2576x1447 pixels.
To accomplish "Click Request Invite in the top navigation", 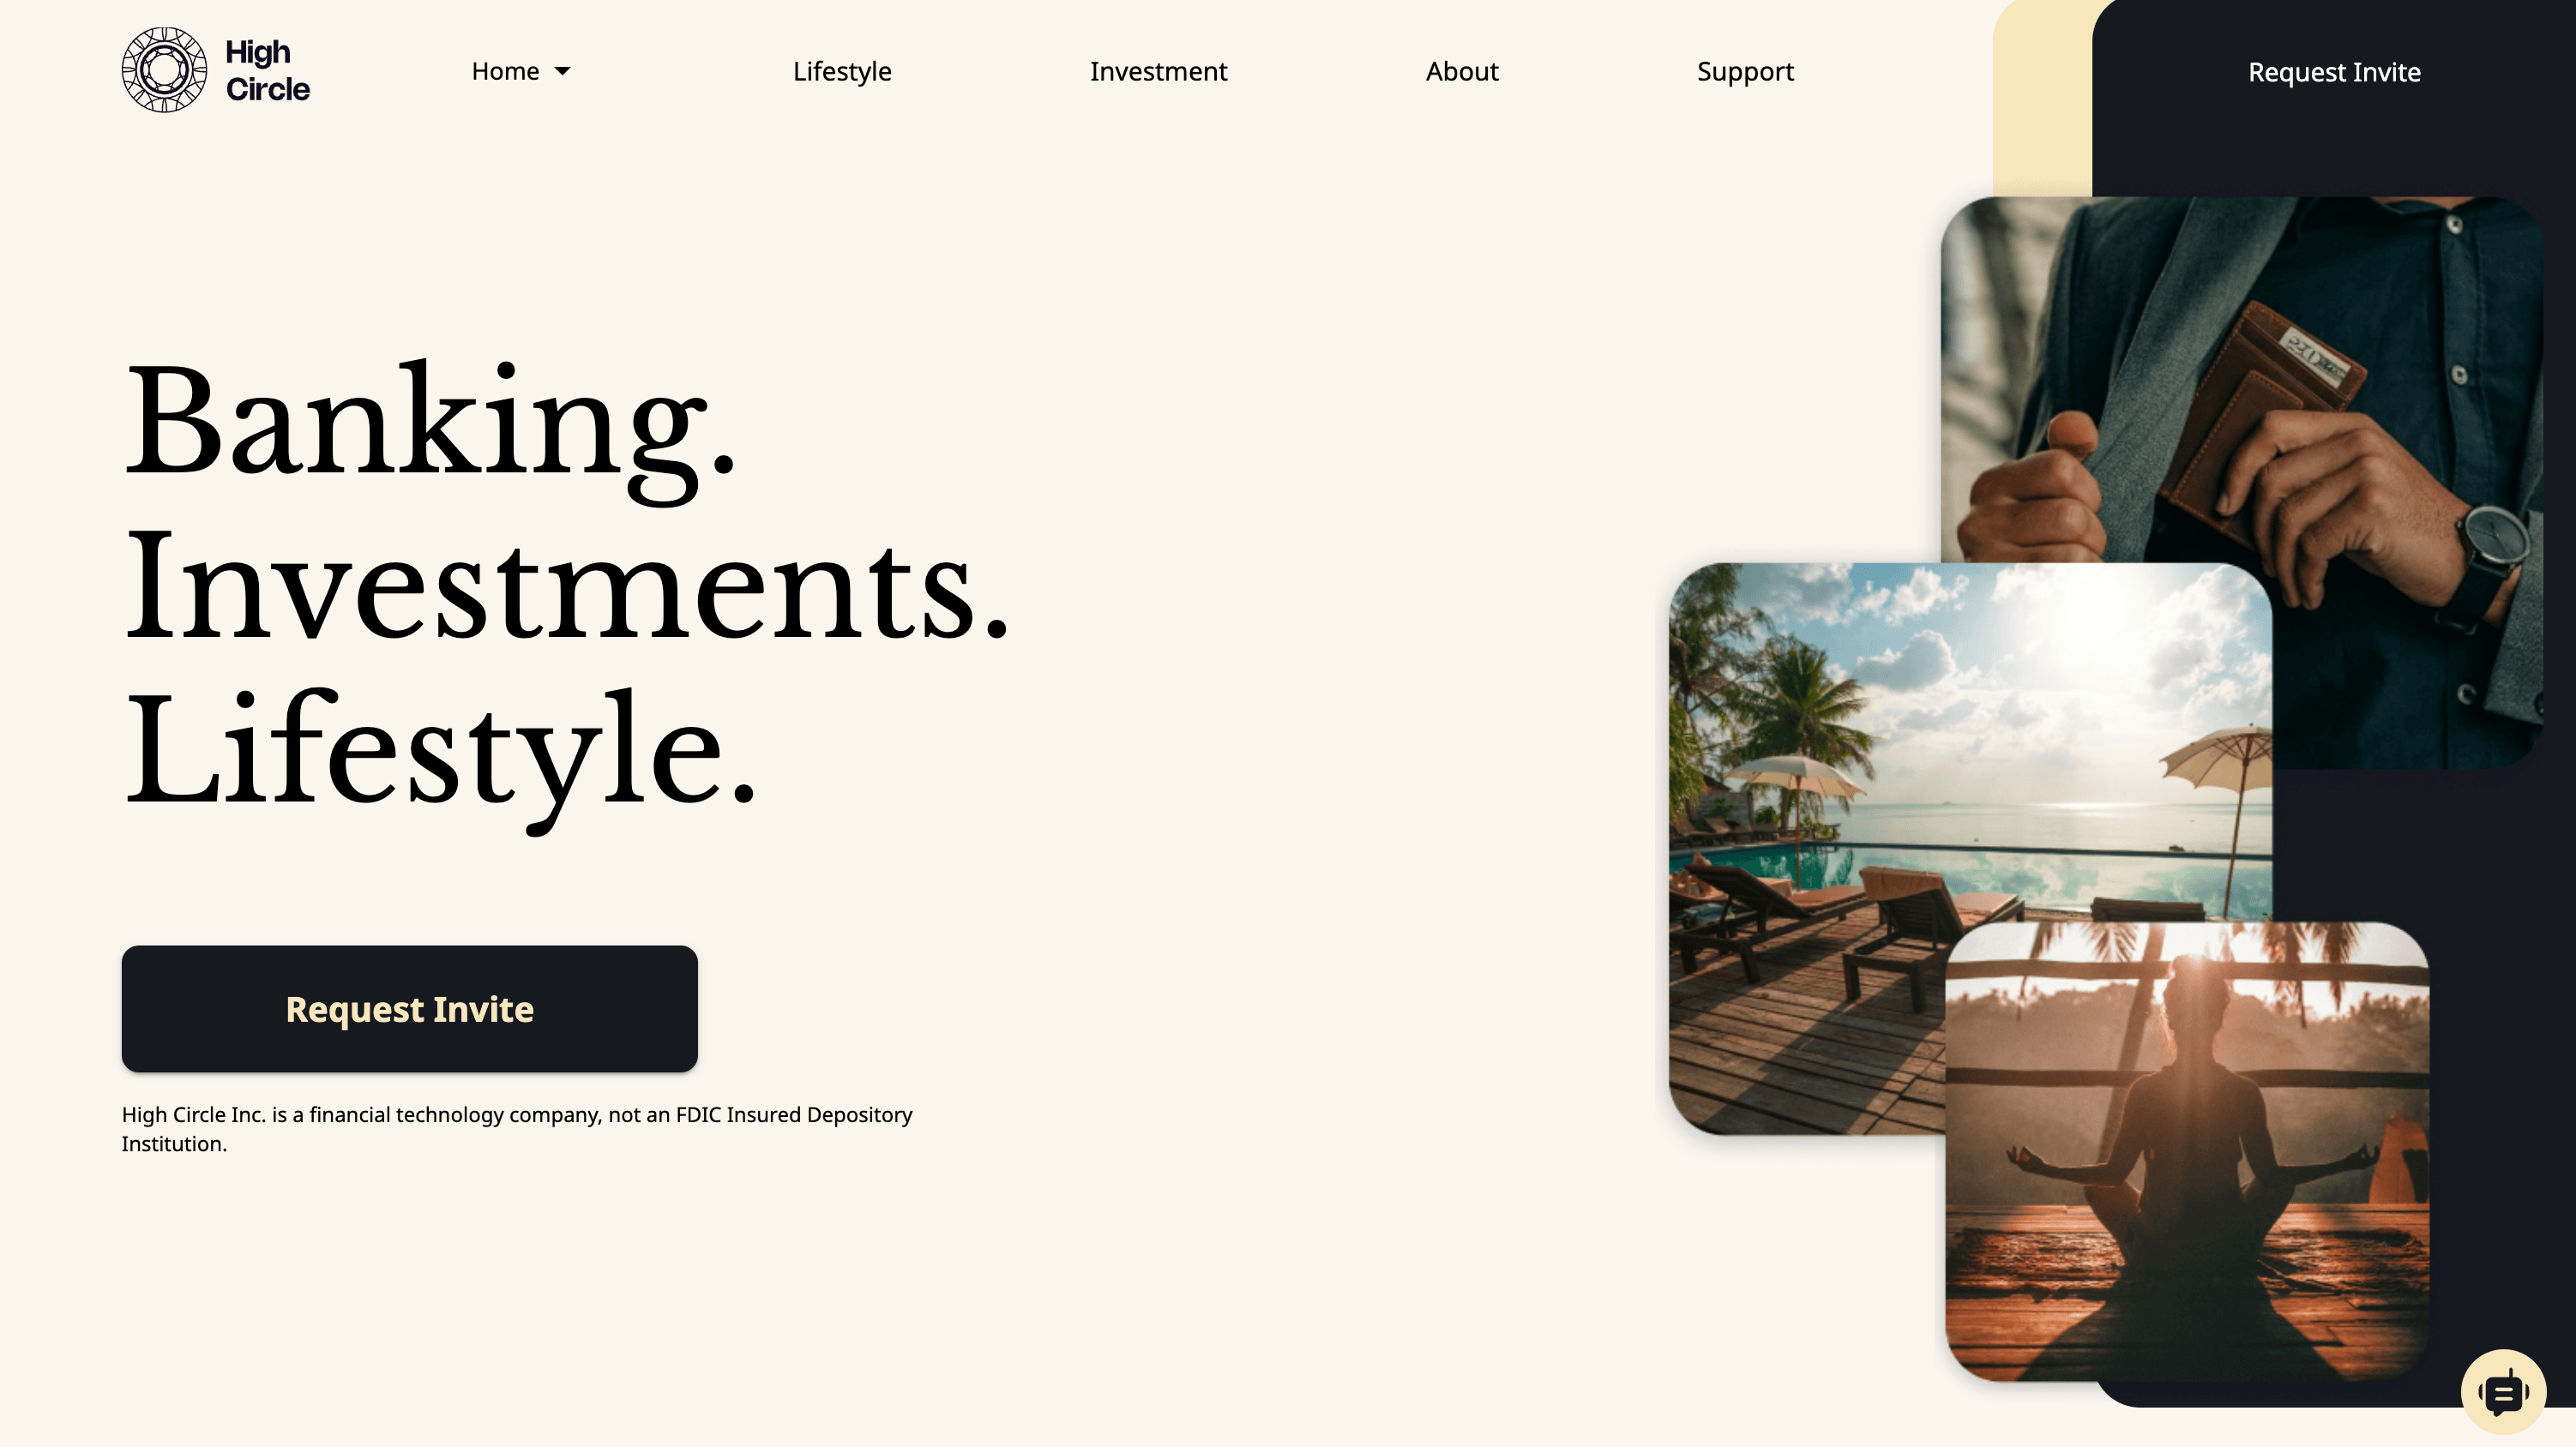I will tap(2334, 72).
